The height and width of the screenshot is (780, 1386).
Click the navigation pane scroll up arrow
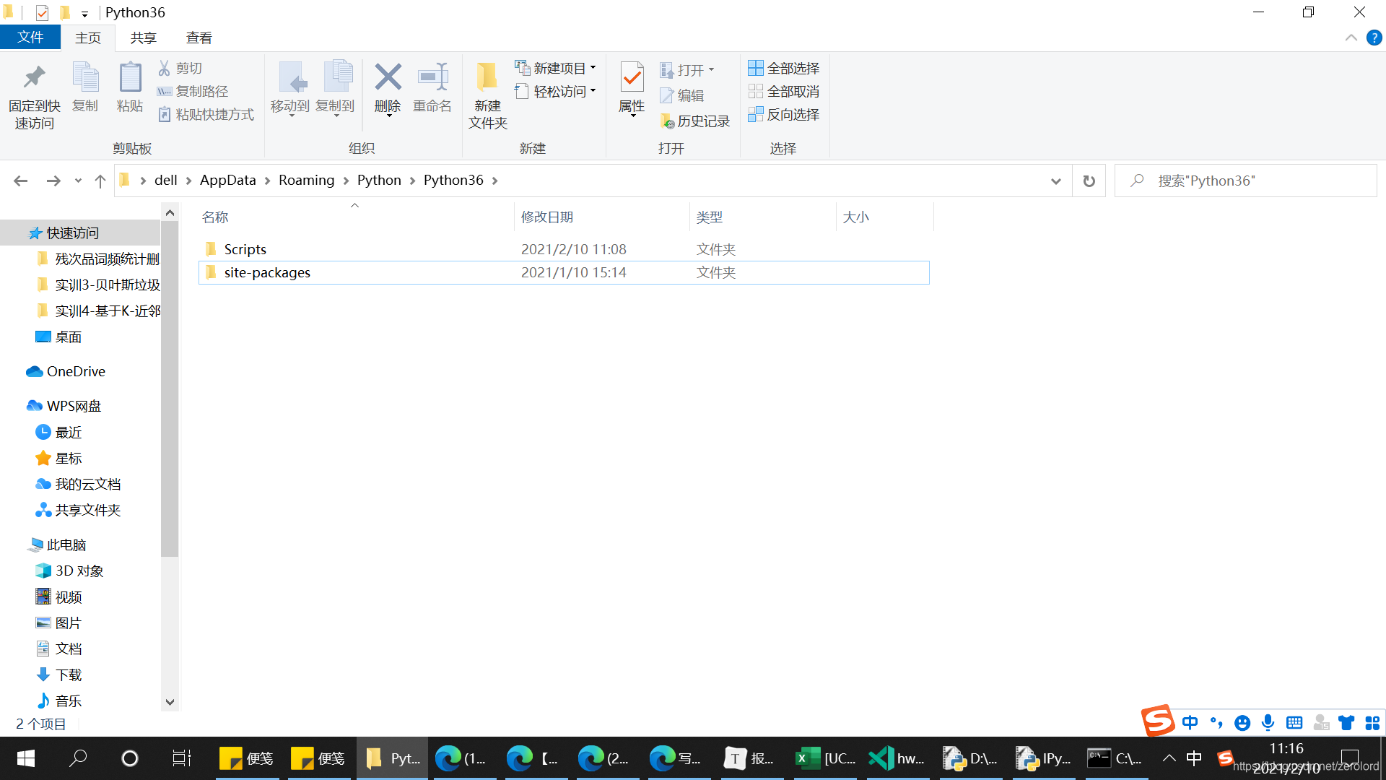tap(170, 212)
